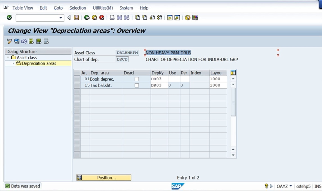Screen dimensions: 322x191
Task: Click the Select All icon
Action: [31, 41]
